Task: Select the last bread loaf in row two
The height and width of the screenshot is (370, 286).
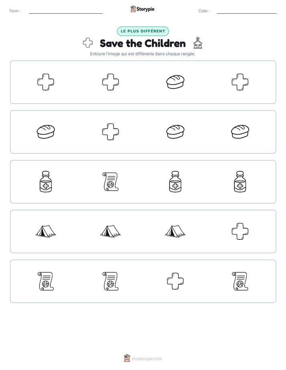Action: coord(240,132)
